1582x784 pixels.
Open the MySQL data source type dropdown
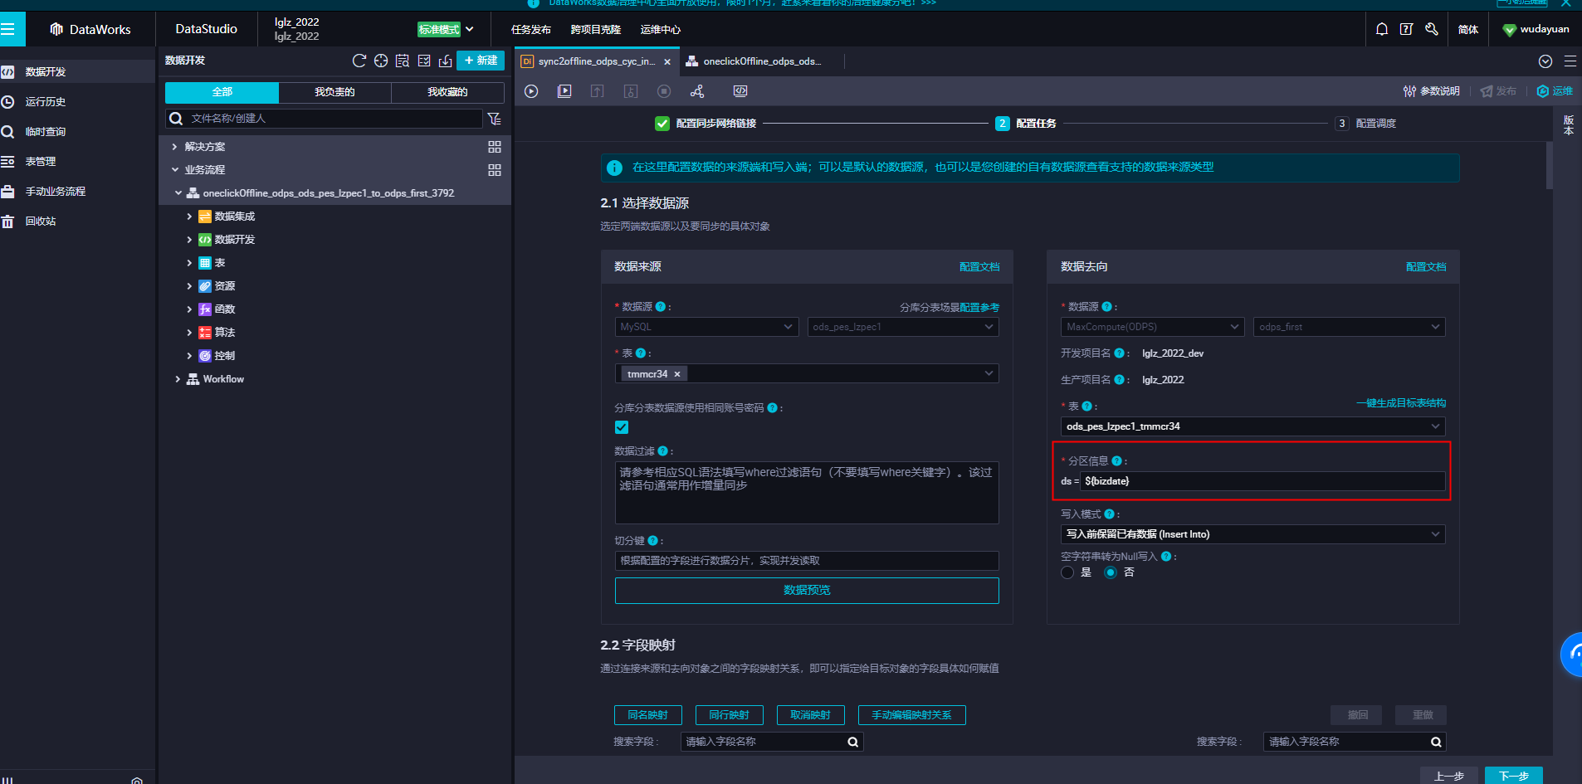tap(706, 327)
